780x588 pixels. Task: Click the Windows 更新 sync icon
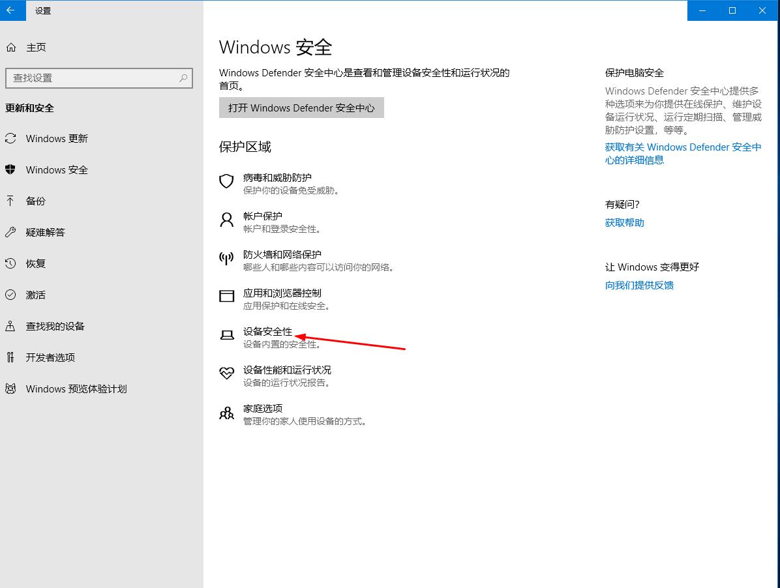point(10,138)
